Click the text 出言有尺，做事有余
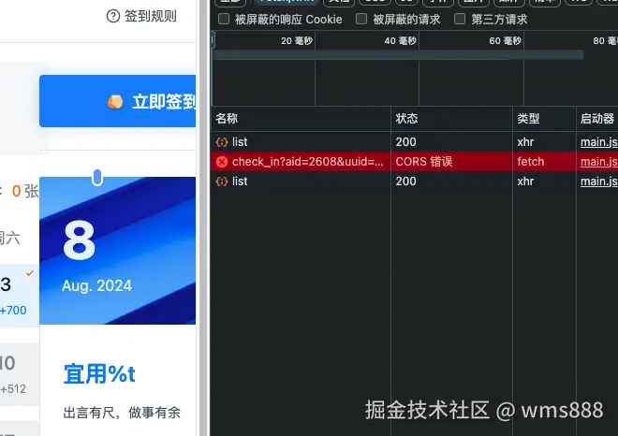The height and width of the screenshot is (436, 618). (122, 413)
